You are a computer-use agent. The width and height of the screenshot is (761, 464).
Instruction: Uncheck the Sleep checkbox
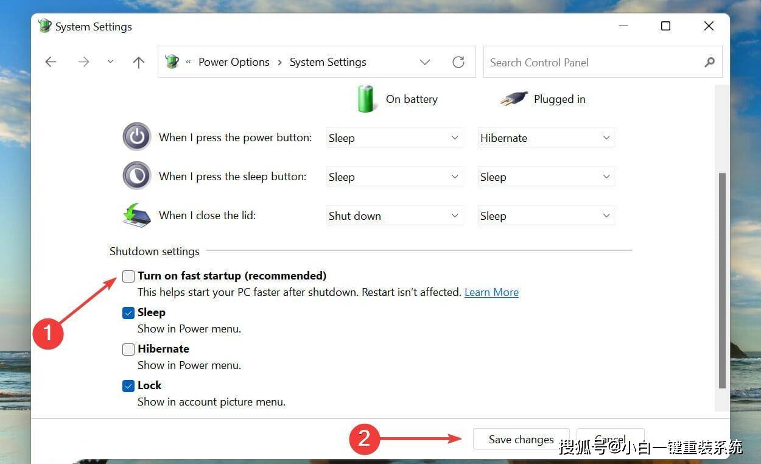tap(128, 313)
